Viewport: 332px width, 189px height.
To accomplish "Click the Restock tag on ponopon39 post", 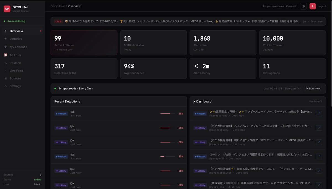I will (200, 157).
